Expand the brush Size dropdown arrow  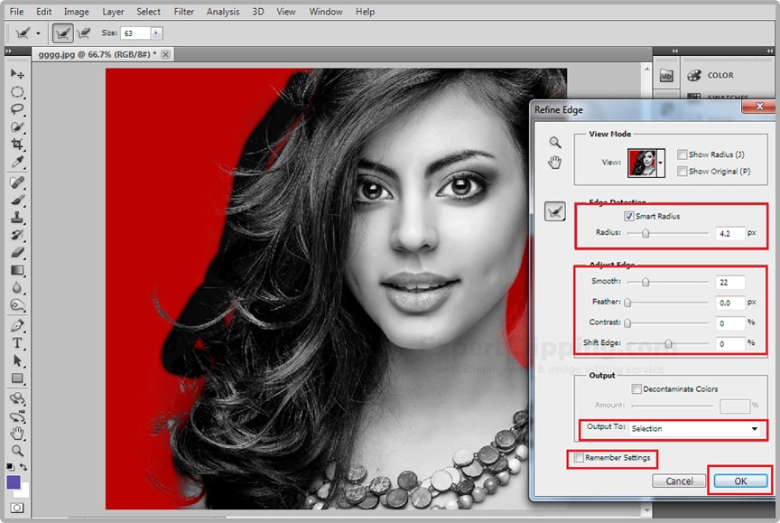point(156,33)
